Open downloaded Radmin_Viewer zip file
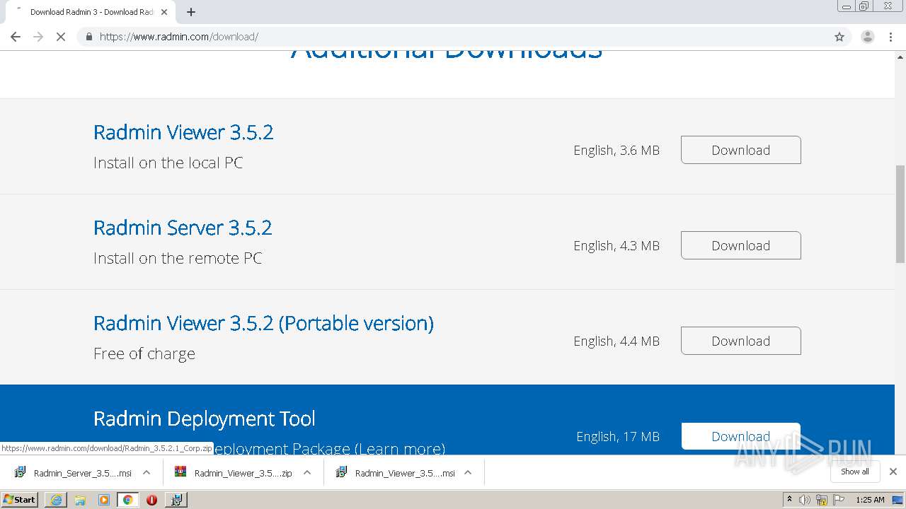 (234, 473)
